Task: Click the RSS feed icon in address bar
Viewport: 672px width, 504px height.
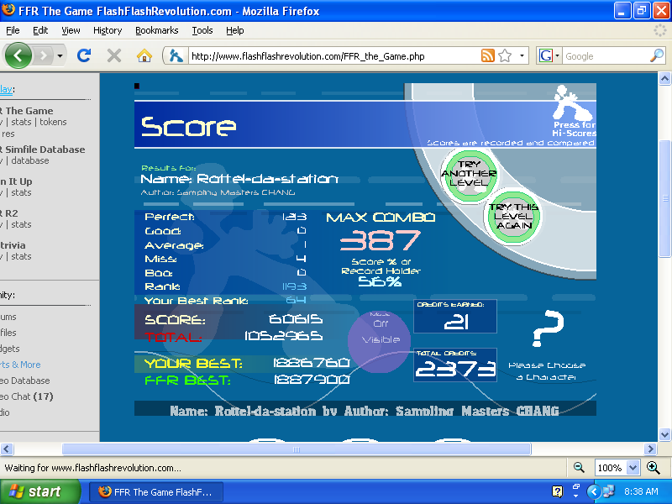Action: coord(487,55)
